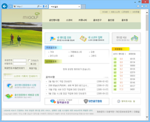Click the scroll down arrow of page scrollbar
Image resolution: width=150 pixels, height=122 pixels.
tap(147, 117)
